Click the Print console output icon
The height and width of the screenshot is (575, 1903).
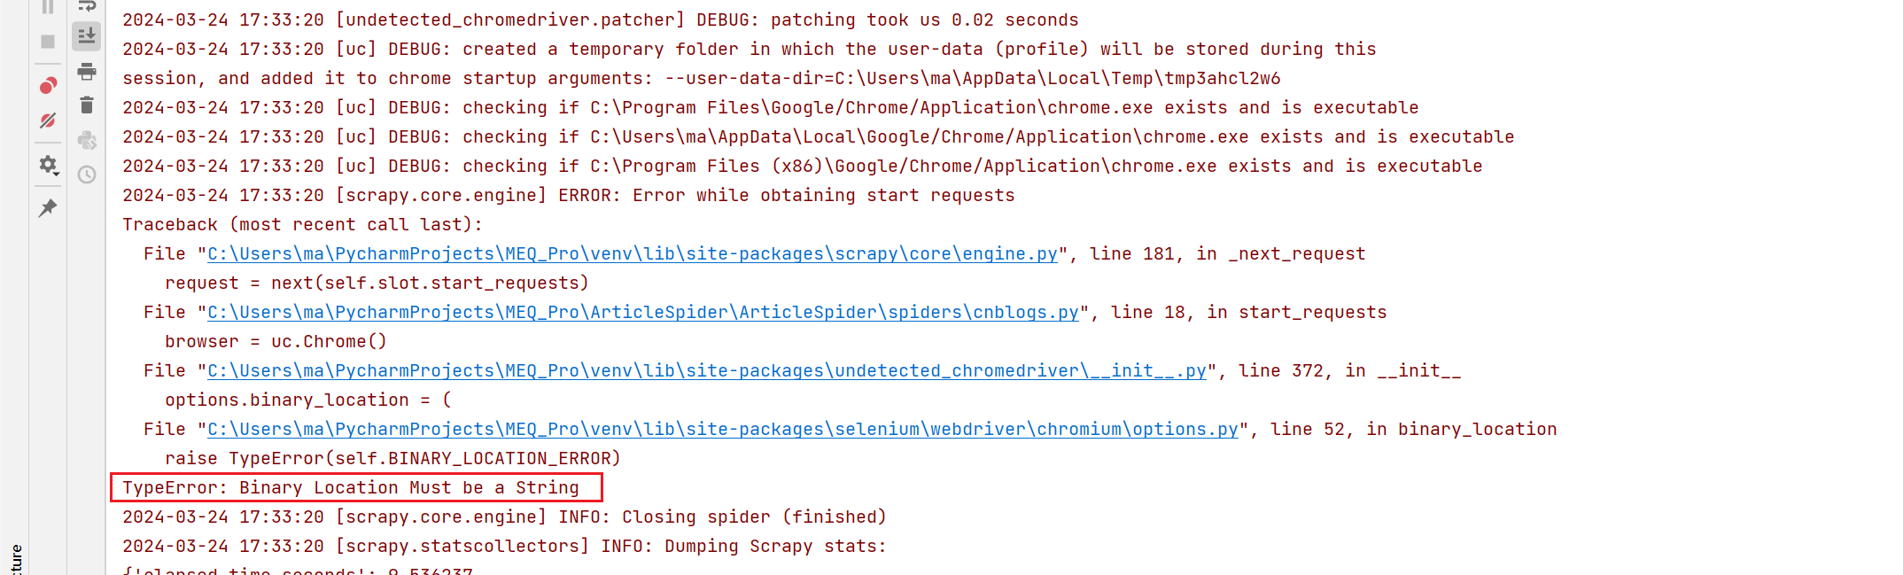(x=87, y=71)
